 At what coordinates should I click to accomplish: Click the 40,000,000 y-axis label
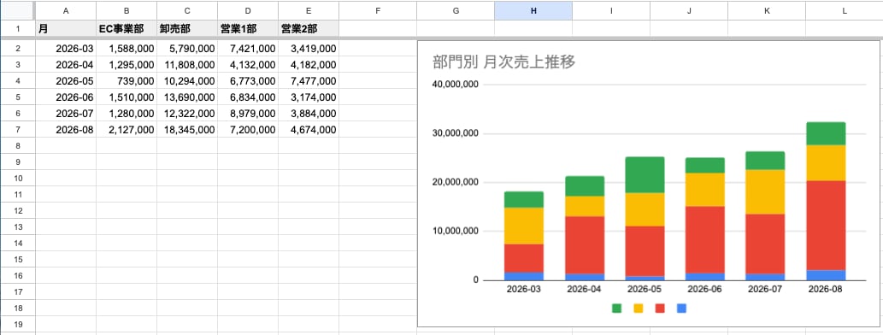coord(456,85)
